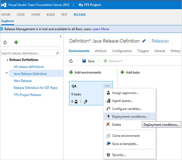Click the '0 tasks' text in QA card
The image size is (182, 160).
pos(76,94)
